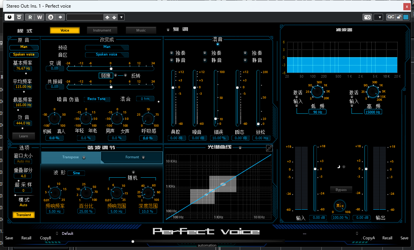
Task: Click the snapshot camera icon
Action: click(x=367, y=18)
